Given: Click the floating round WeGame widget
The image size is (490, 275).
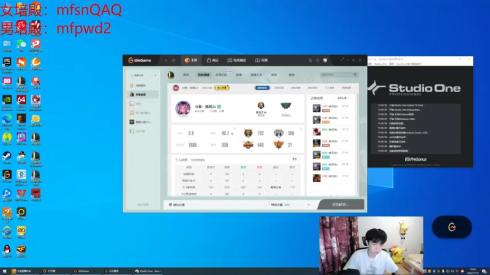Looking at the screenshot, I should point(452,227).
